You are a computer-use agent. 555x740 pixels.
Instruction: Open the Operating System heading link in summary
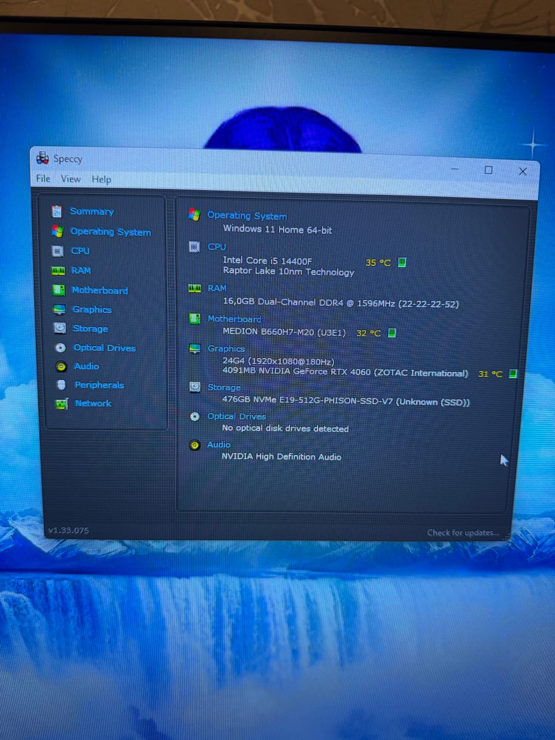[x=247, y=216]
